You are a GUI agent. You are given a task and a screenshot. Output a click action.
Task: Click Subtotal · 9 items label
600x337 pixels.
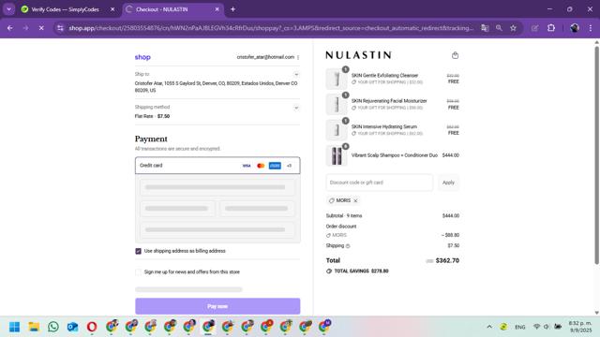point(344,216)
